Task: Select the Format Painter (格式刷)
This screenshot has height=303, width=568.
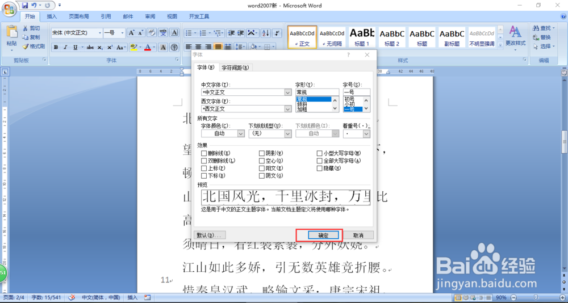Action: [34, 47]
